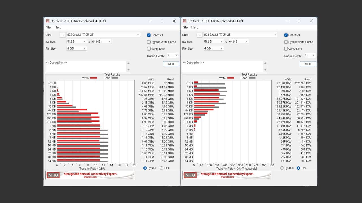
Task: Click the 13.60 MB/s write value in left window
Action: pos(147,83)
